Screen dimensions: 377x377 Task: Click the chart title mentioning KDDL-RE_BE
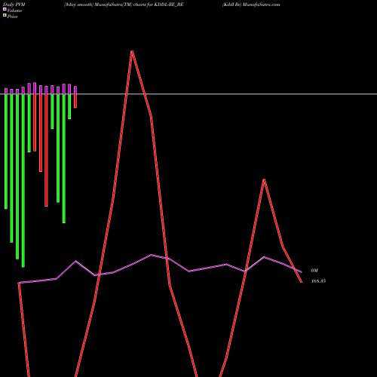pos(124,5)
